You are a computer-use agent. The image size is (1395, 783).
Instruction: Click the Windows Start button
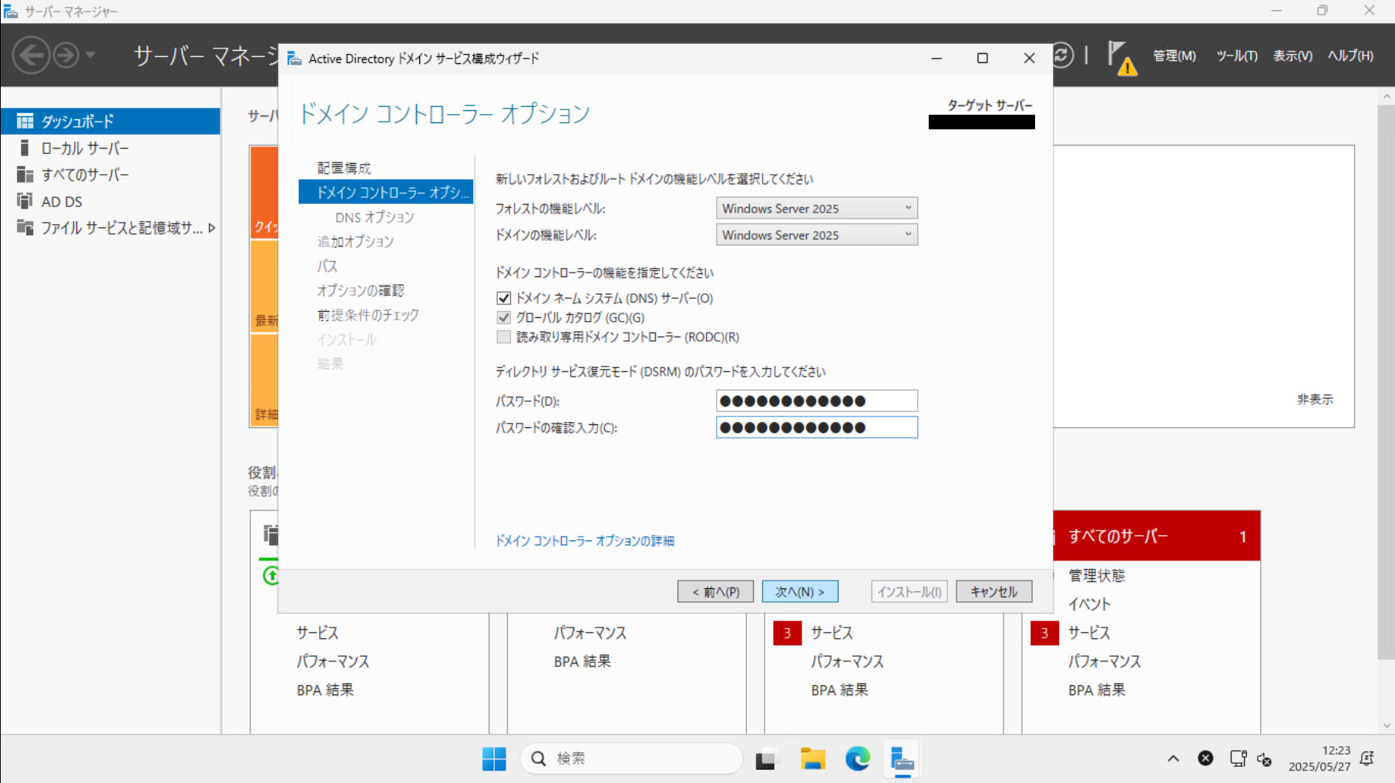pos(494,759)
